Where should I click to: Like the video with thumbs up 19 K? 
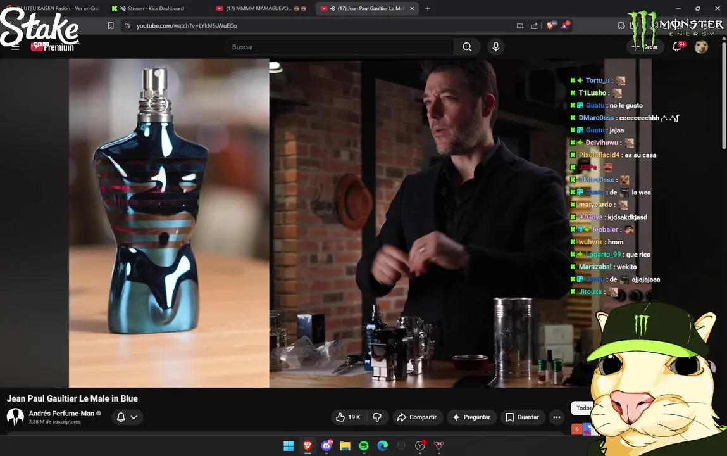coord(348,417)
